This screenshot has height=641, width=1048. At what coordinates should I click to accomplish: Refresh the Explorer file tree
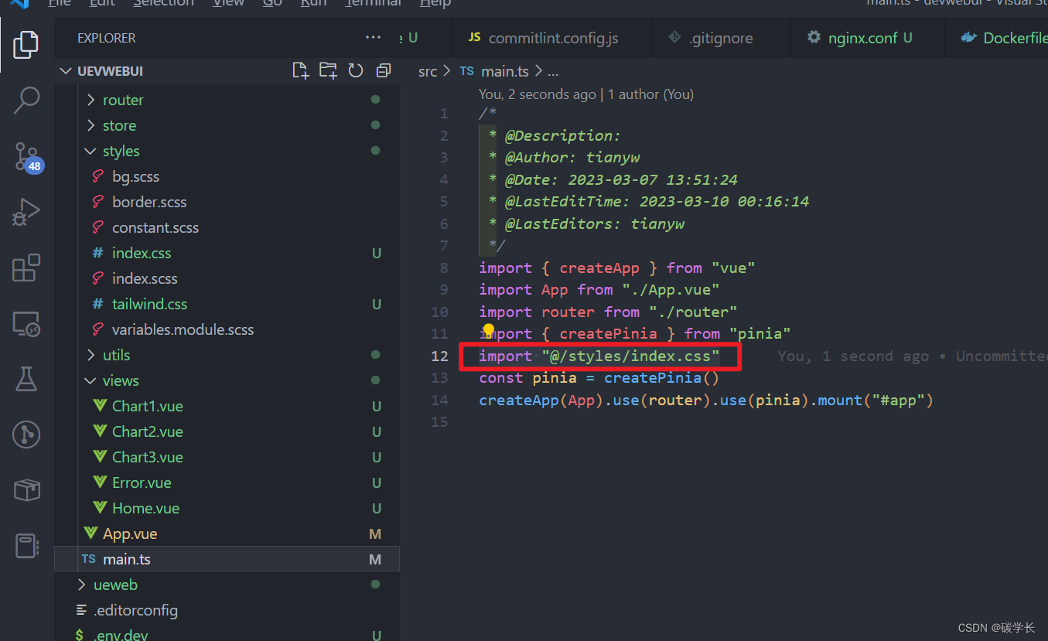click(356, 71)
